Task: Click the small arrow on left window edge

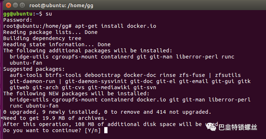Action: 1,118
